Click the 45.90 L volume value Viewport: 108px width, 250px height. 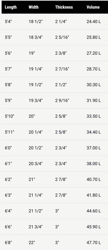93,227
